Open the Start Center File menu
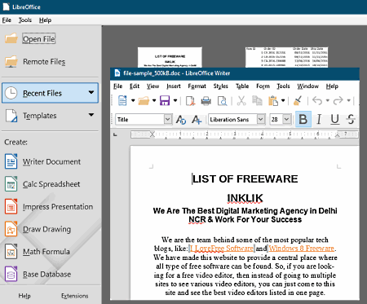 pos(7,20)
